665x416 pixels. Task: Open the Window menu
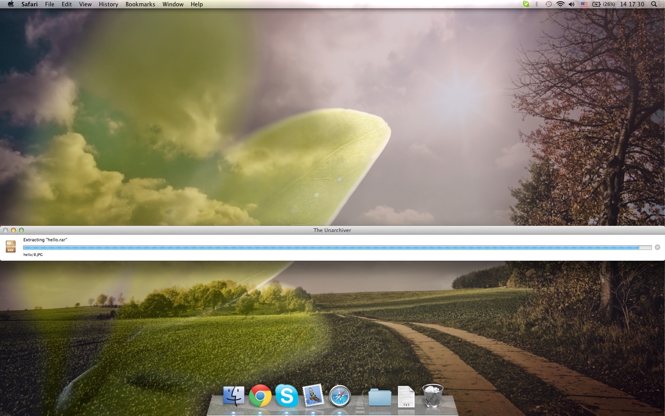pos(173,4)
